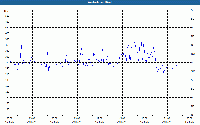The height and width of the screenshot is (125, 200).
Task: Select the 510 value on the left axis
Action: click(x=7, y=16)
